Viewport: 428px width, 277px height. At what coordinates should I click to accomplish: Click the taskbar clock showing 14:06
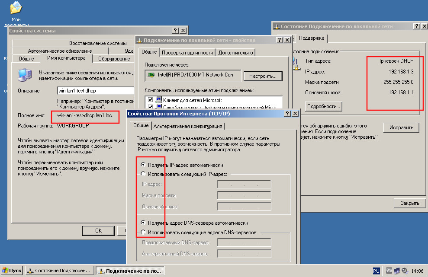point(417,271)
